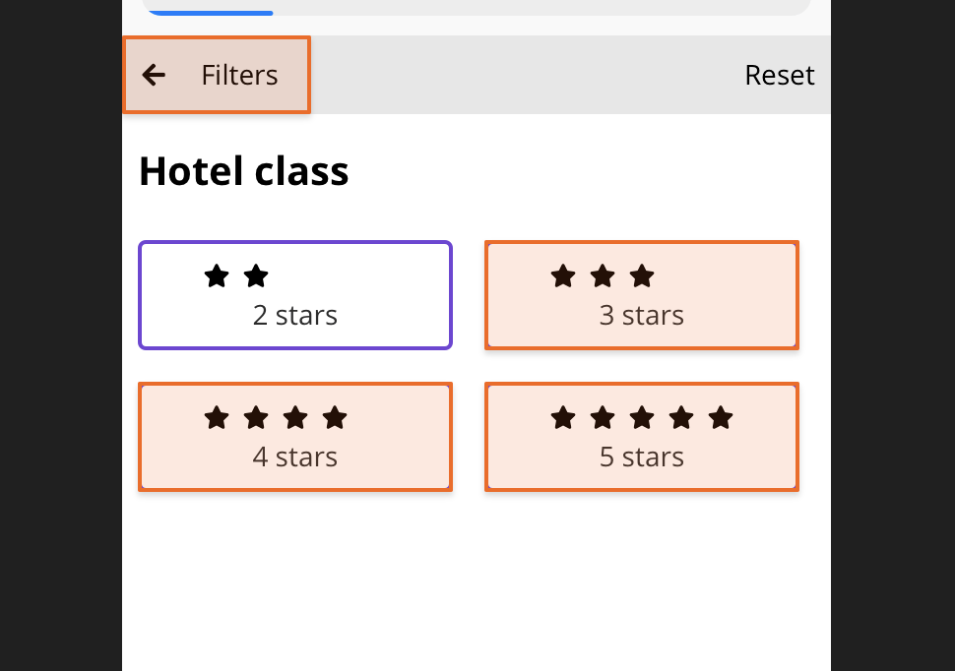This screenshot has height=671, width=955.
Task: Deselect the currently highlighted 2 stars card
Action: point(294,295)
